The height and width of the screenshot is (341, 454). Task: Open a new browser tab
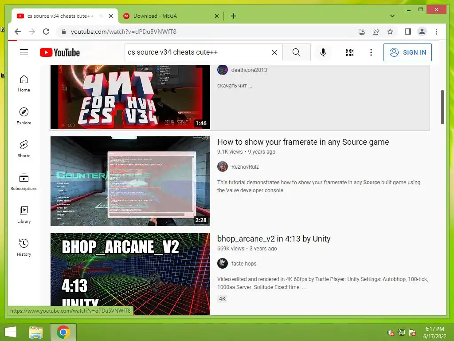pos(234,16)
